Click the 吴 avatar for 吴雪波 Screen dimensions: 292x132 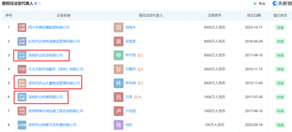click(118, 41)
